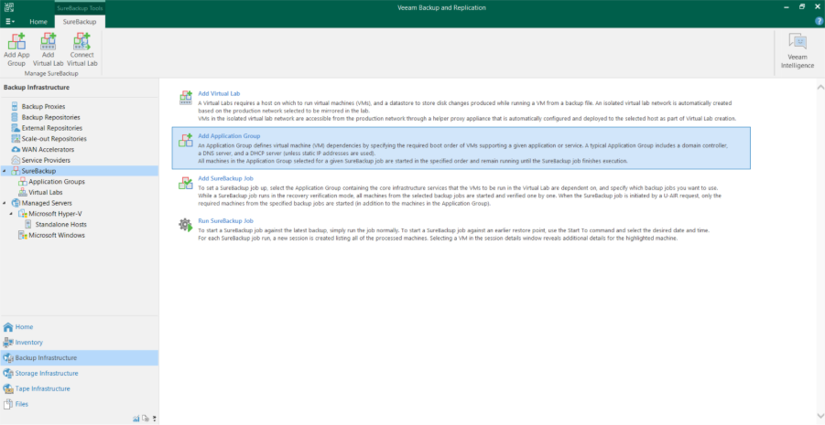Switch to the Home ribbon tab
The height and width of the screenshot is (425, 825).
click(38, 21)
